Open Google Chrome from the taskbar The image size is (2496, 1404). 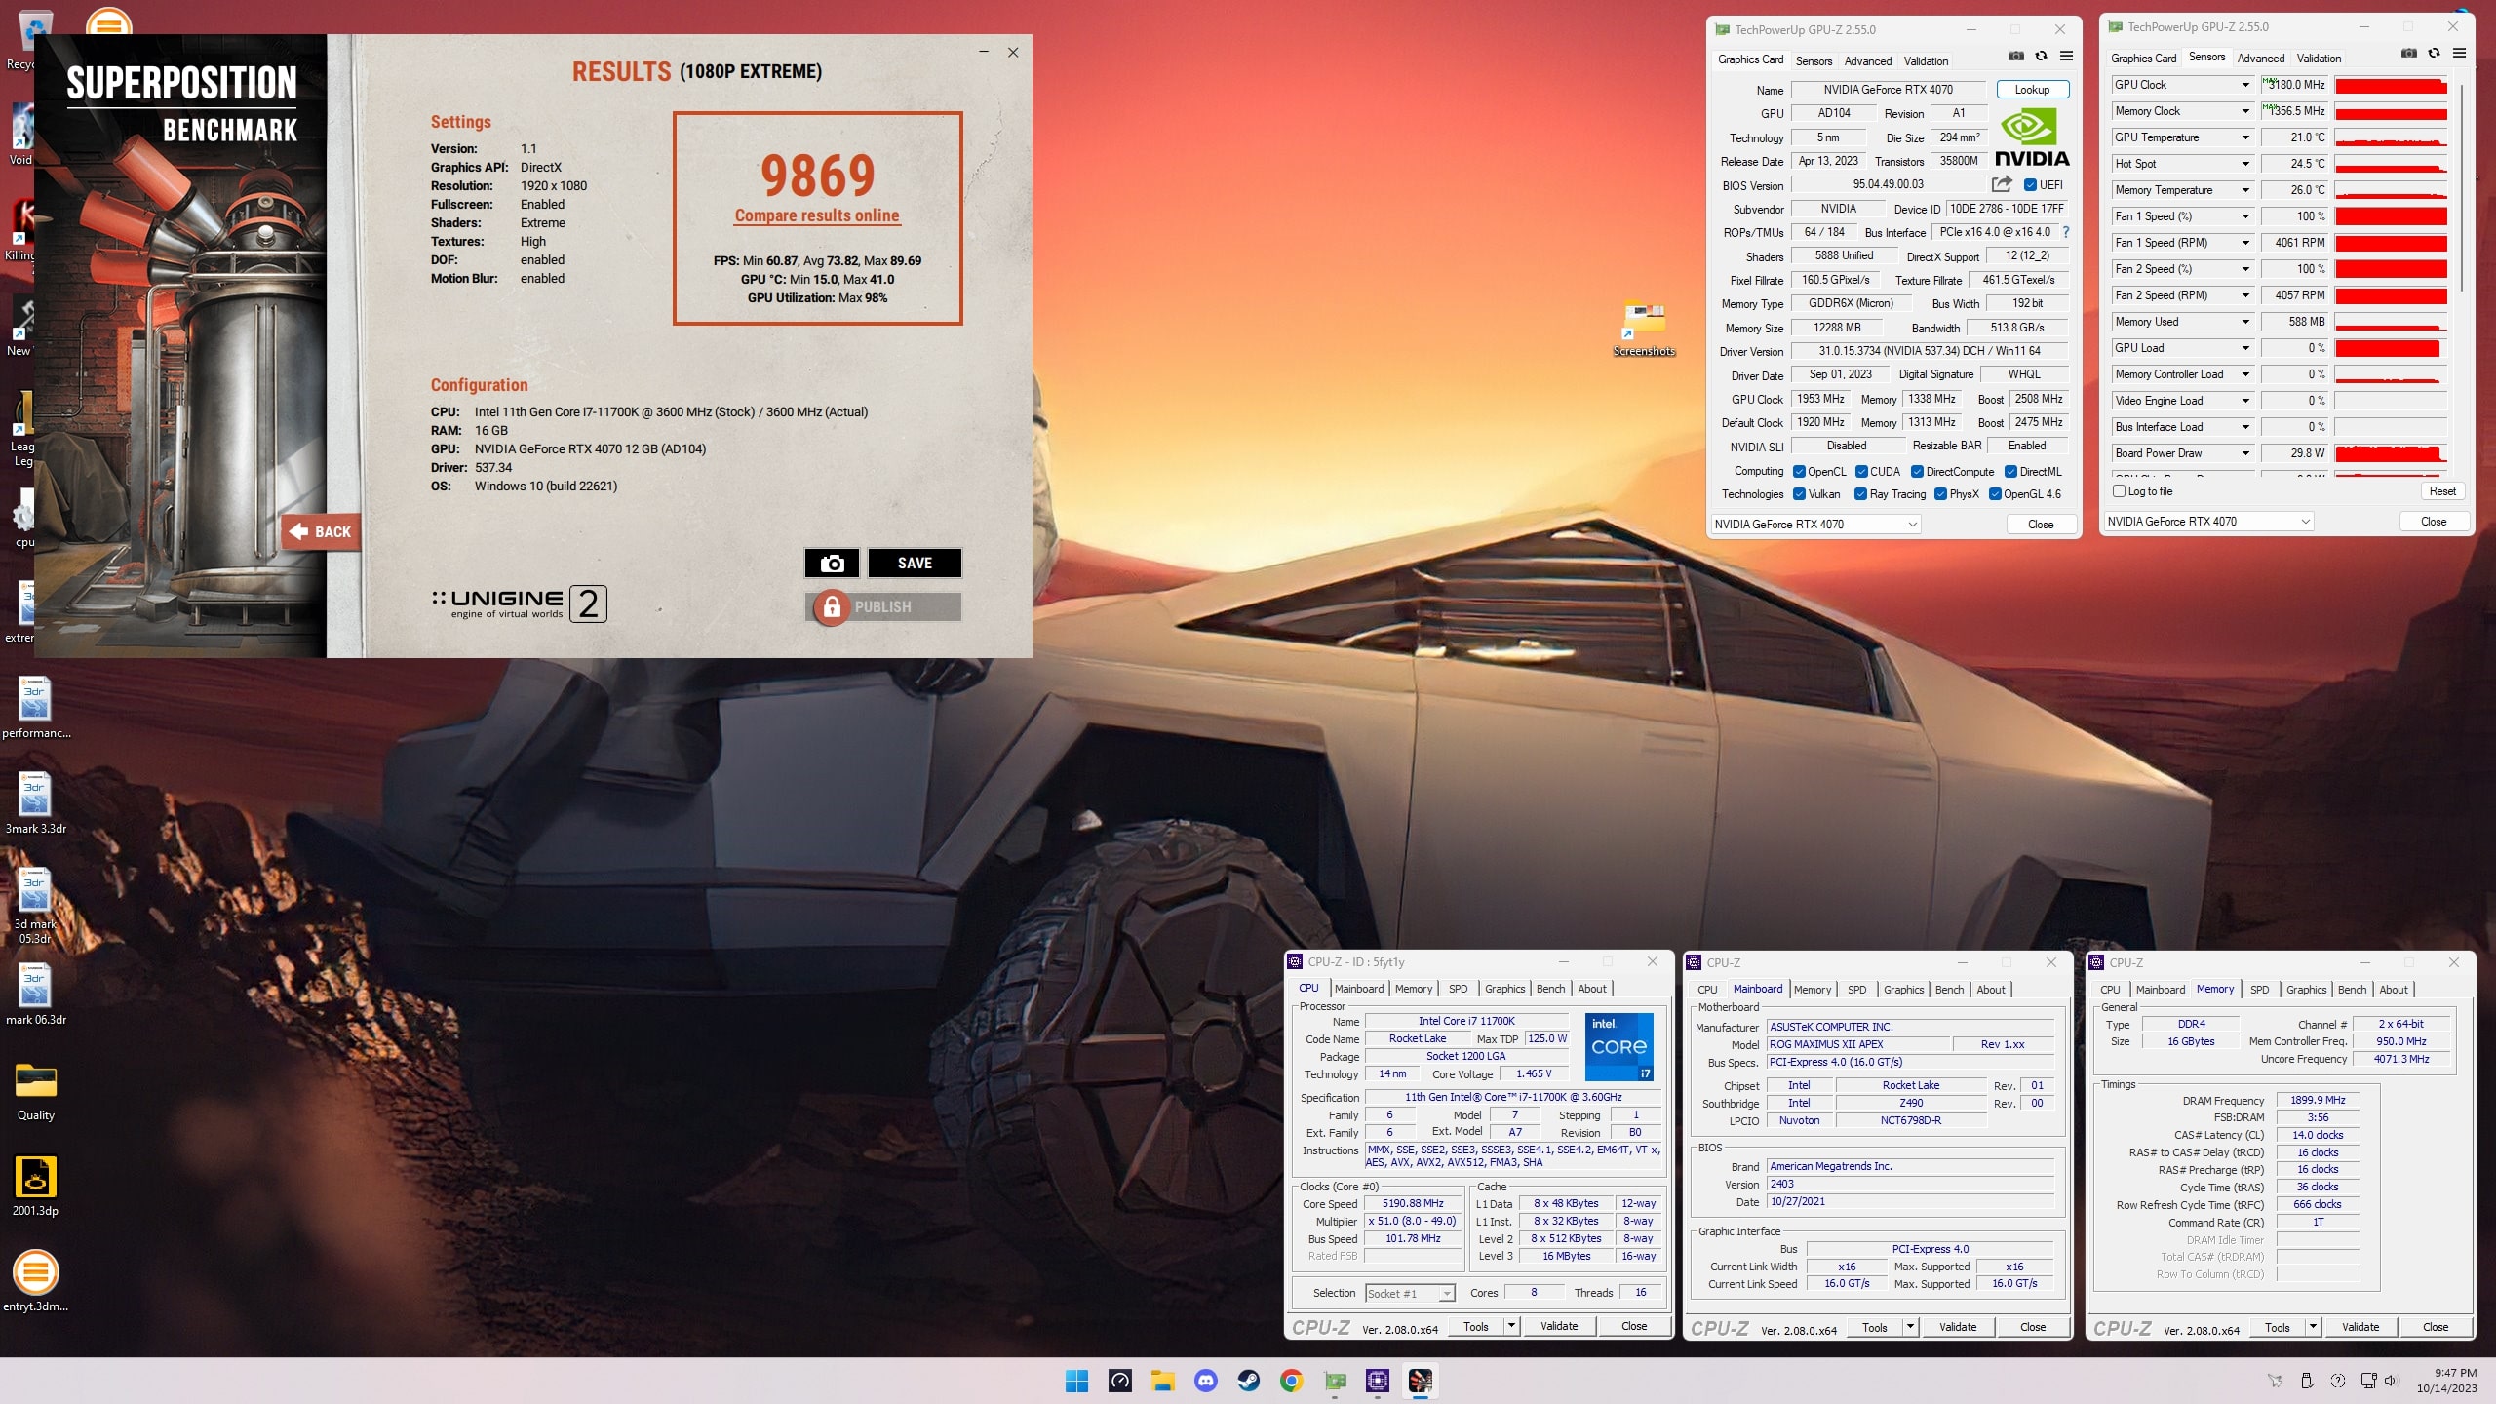(x=1291, y=1381)
